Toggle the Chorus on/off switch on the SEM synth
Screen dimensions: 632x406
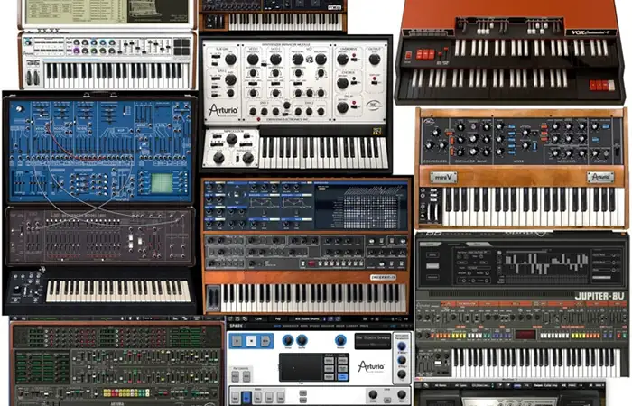point(355,82)
